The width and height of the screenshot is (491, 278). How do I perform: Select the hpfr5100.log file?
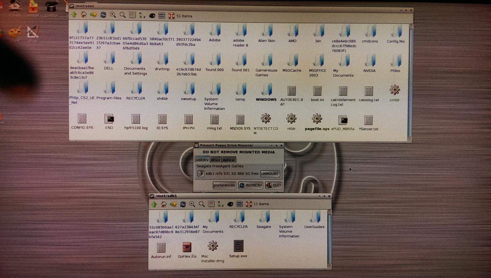(x=136, y=122)
